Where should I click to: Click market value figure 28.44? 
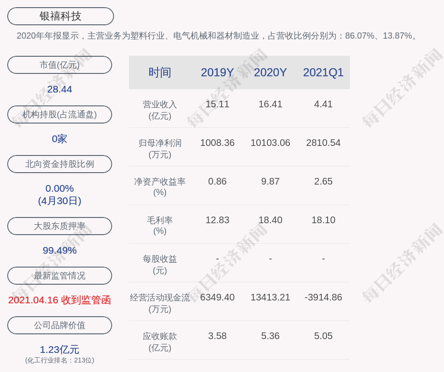click(x=60, y=89)
